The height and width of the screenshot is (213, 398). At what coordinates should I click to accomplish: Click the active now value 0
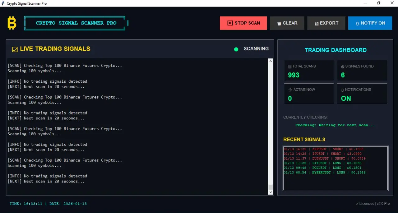click(x=290, y=99)
